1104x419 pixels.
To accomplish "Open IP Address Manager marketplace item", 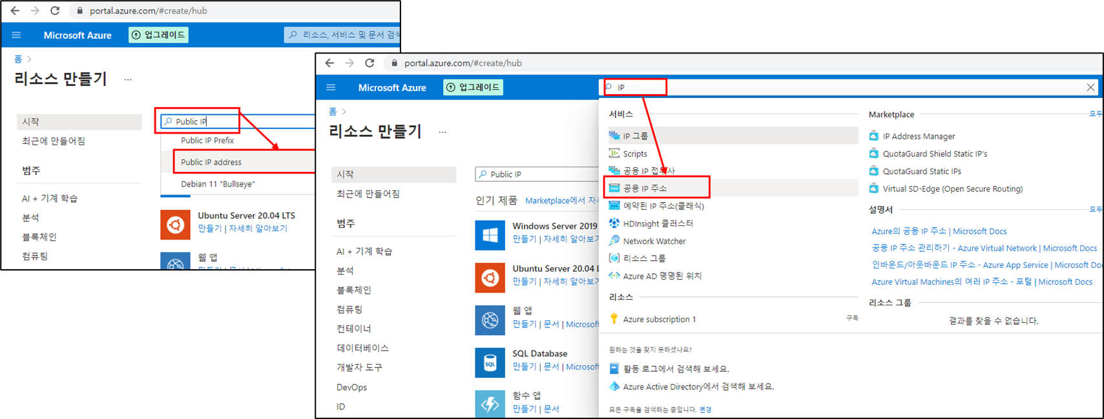I will [918, 136].
